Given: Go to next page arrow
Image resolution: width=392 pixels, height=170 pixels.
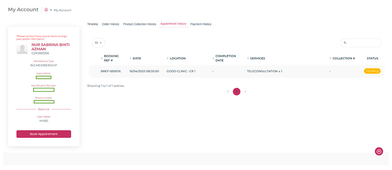Looking at the screenshot, I should pos(245,91).
